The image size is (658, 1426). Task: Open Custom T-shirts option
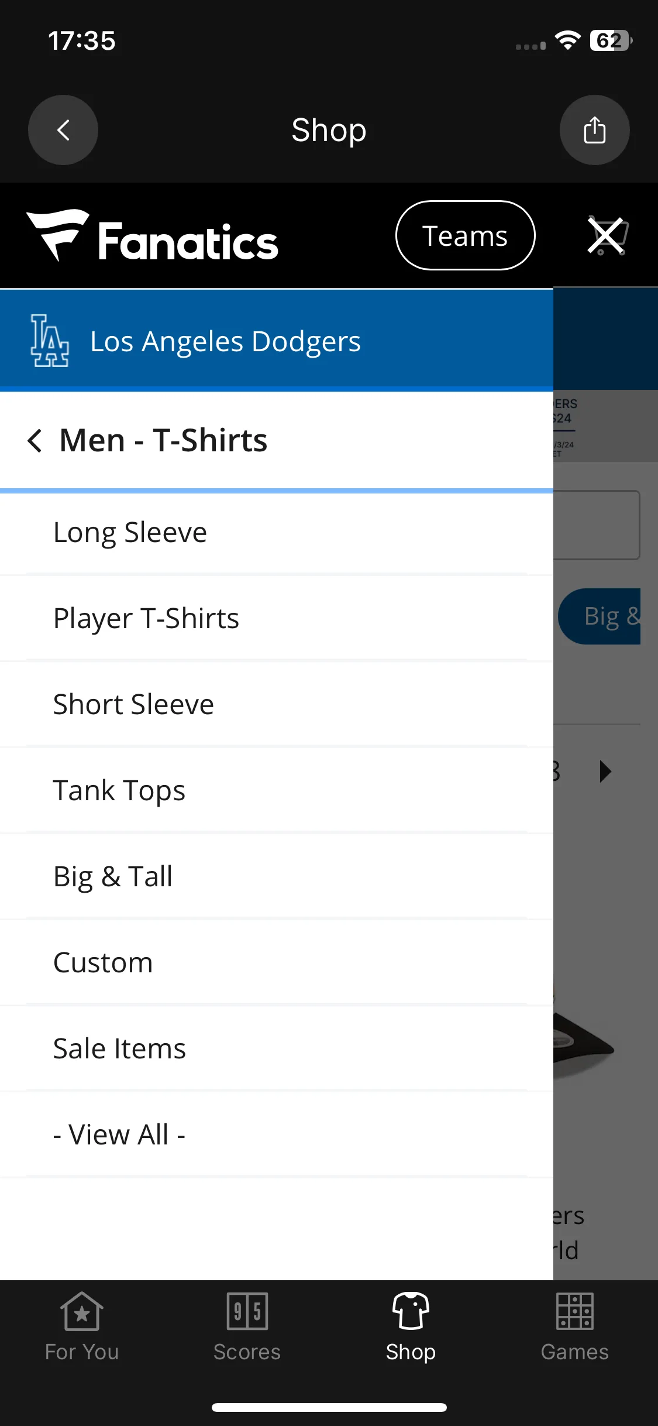(277, 963)
